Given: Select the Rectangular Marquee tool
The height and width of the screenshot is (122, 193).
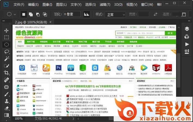Looking at the screenshot, I should [x=6, y=37].
